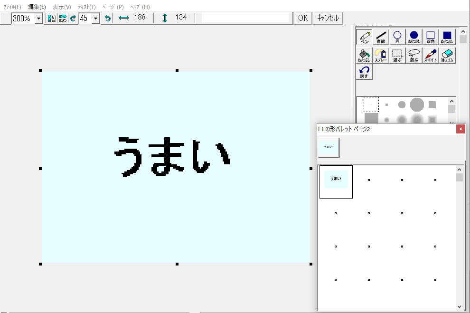Open the 編集(E) menu

37,7
